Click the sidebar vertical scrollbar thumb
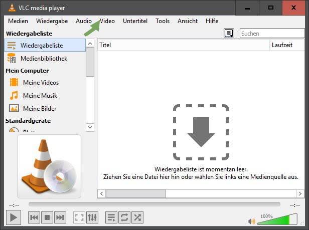 pos(90,62)
